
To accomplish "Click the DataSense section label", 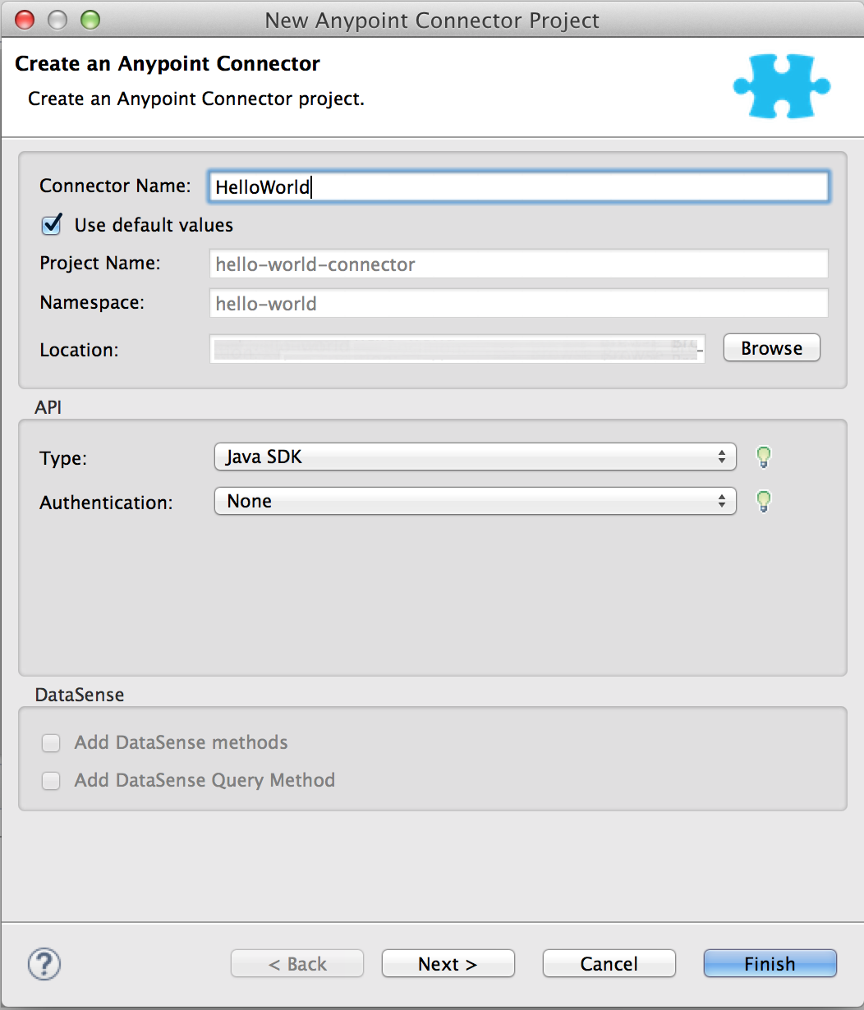I will tap(79, 695).
